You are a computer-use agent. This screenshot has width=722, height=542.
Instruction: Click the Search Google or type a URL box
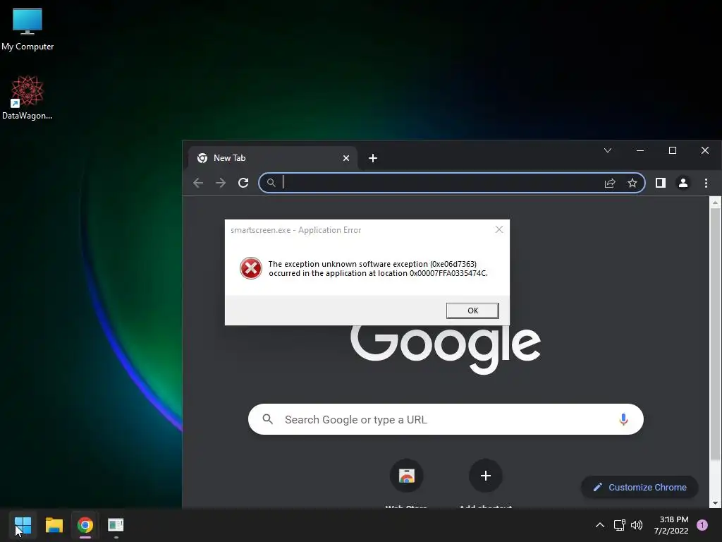coord(446,419)
